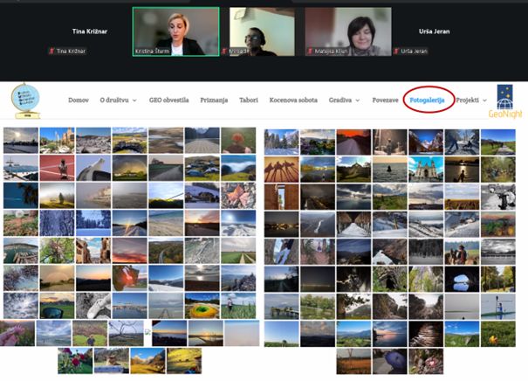Open the Tabori menu link

click(248, 100)
